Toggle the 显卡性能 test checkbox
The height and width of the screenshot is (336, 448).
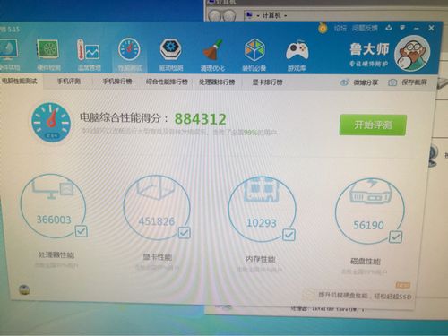click(184, 233)
